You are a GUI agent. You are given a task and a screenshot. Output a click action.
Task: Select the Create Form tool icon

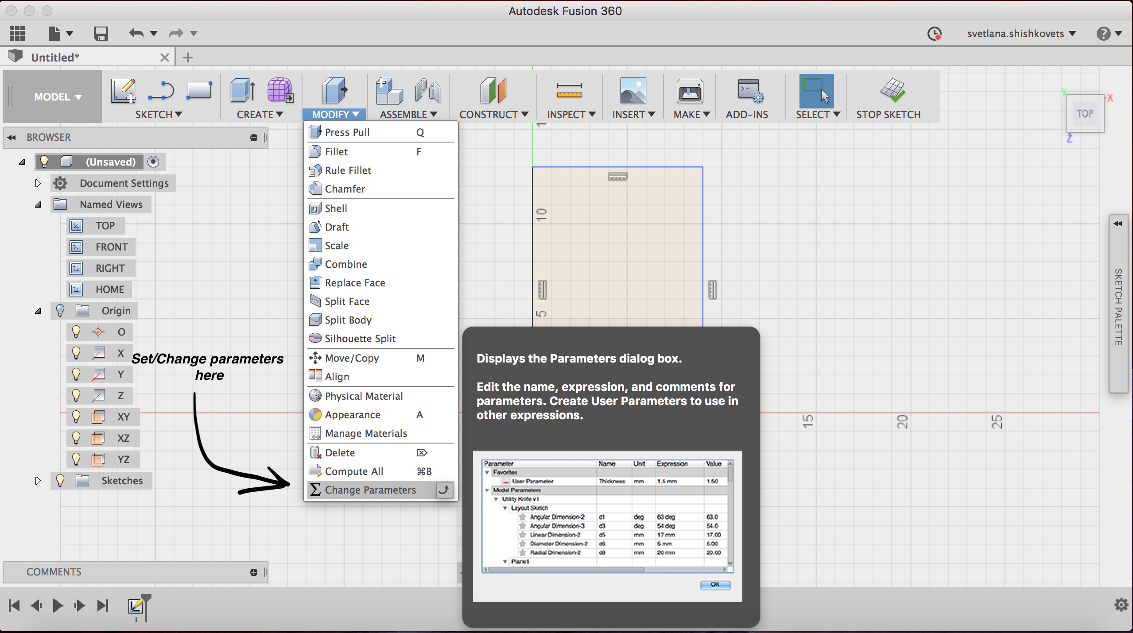coord(280,90)
